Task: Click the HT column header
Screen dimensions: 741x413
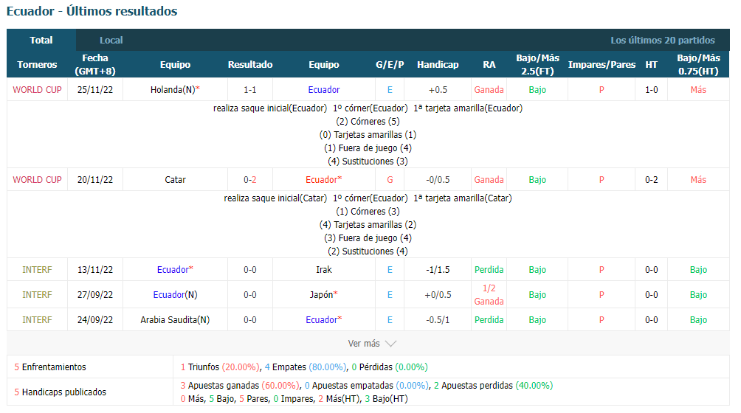Action: click(x=651, y=65)
